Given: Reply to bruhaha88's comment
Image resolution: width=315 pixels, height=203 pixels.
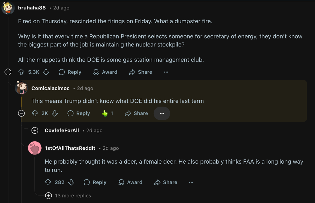Looking at the screenshot, I should pos(70,72).
